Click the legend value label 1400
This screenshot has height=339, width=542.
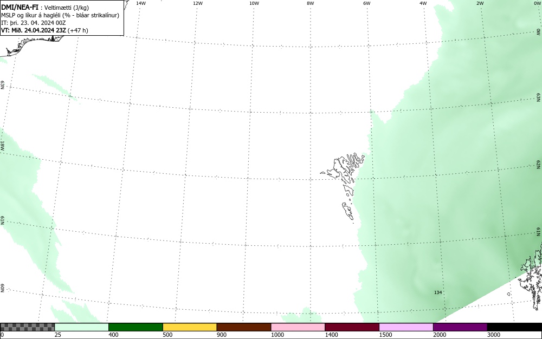point(332,335)
